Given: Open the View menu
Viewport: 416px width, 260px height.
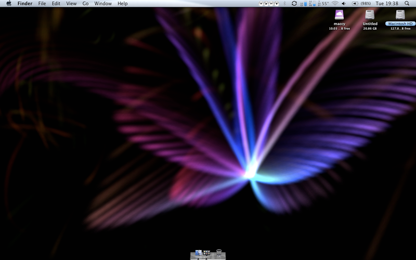Looking at the screenshot, I should [x=71, y=4].
